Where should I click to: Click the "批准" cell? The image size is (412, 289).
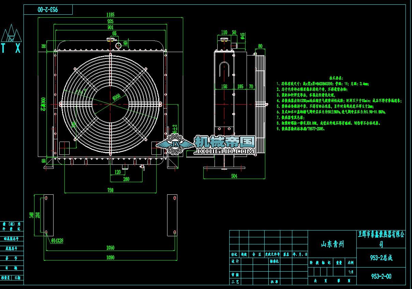click(x=274, y=282)
